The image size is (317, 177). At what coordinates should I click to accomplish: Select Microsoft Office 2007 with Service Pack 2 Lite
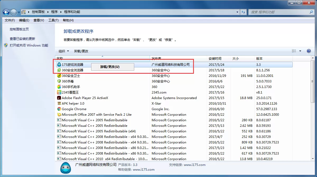pyautogui.click(x=97, y=114)
